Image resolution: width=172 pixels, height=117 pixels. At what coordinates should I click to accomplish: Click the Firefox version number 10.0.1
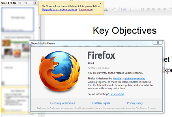pyautogui.click(x=91, y=63)
